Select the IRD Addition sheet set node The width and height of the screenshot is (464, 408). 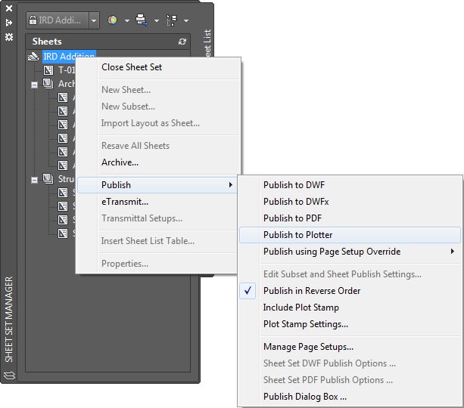pos(69,56)
